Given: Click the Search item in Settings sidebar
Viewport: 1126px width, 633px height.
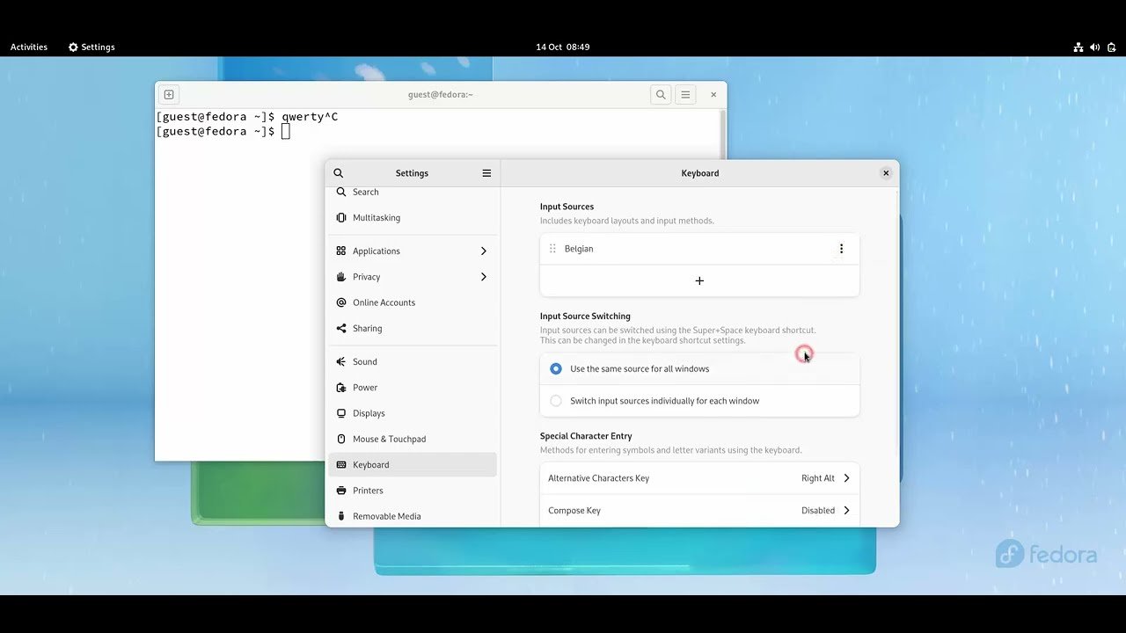Looking at the screenshot, I should click(x=413, y=193).
